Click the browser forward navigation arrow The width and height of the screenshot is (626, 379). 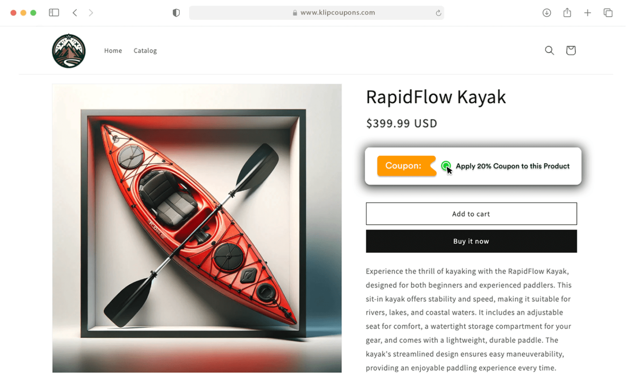pyautogui.click(x=91, y=13)
